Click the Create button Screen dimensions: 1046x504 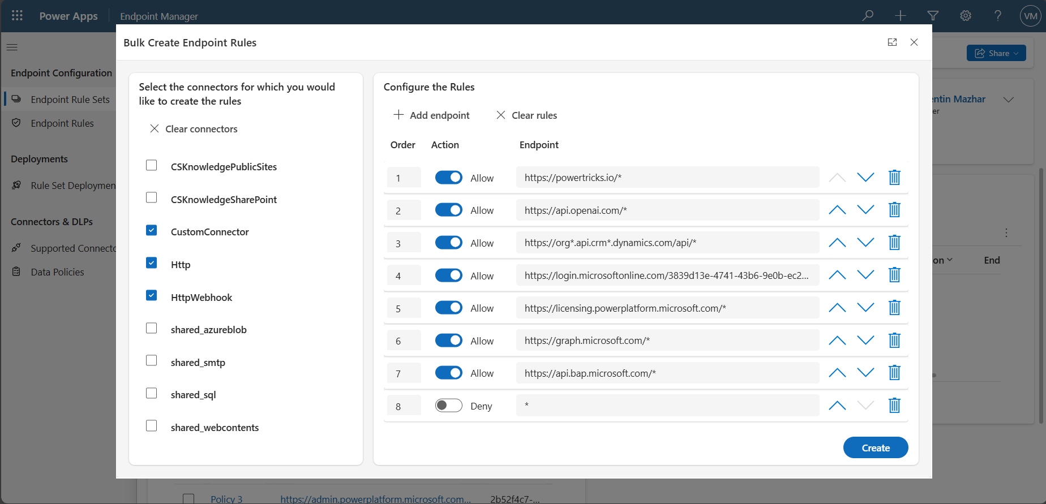tap(876, 448)
